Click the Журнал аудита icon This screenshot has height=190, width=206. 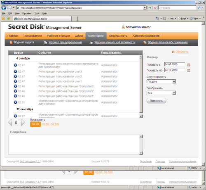(11, 43)
